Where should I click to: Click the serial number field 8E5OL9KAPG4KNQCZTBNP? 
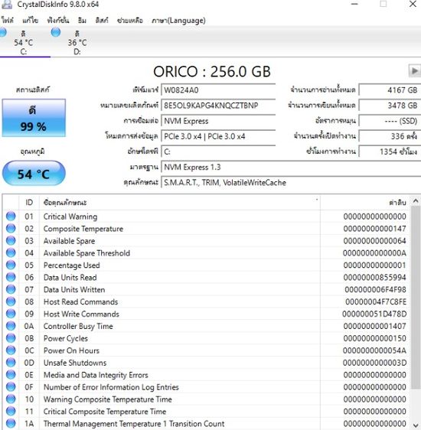click(218, 106)
